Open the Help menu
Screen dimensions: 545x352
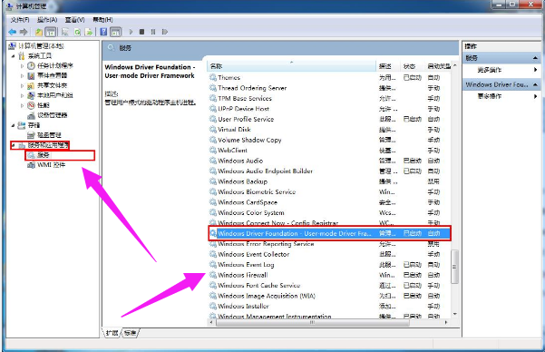coord(102,20)
